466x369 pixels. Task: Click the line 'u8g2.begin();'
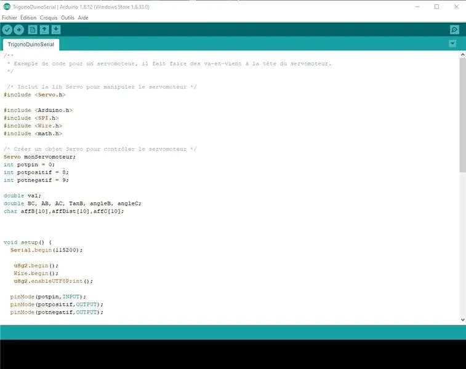click(36, 266)
